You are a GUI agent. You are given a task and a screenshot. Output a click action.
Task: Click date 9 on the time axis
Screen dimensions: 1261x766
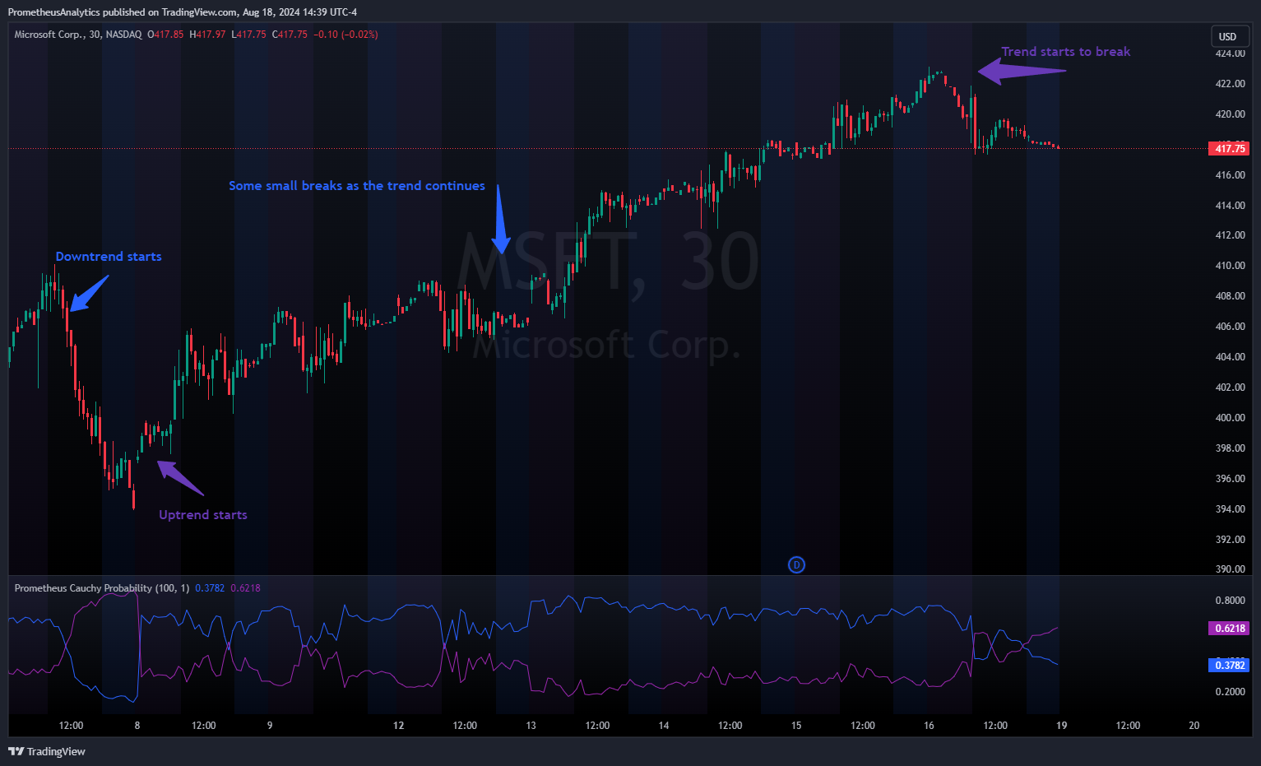(x=270, y=726)
